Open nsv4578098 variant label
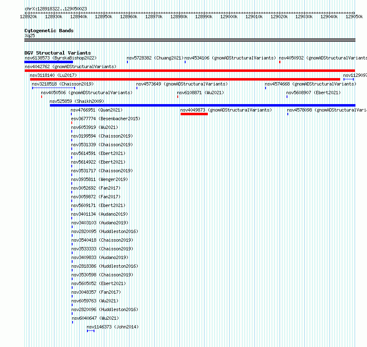The width and height of the screenshot is (367, 347). coord(327,110)
